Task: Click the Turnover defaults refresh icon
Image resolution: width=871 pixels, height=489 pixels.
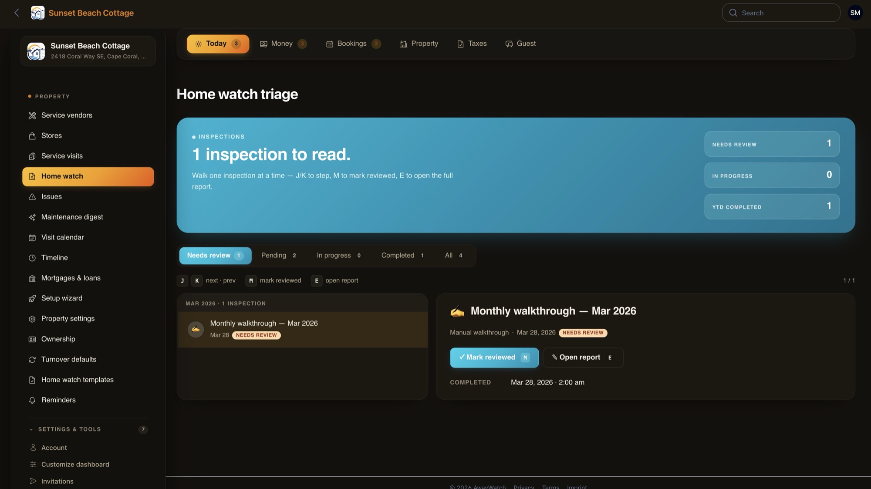Action: point(32,360)
